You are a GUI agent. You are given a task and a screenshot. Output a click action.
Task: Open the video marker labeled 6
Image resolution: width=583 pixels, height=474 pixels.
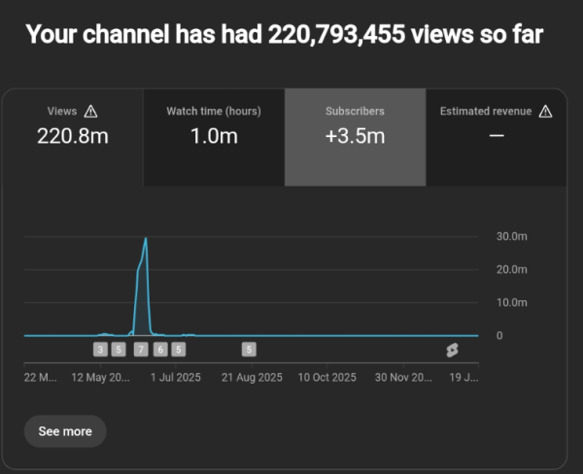[160, 349]
